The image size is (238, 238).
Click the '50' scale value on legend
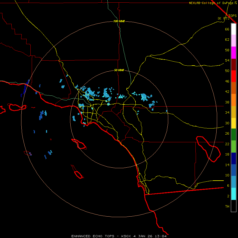227,71
